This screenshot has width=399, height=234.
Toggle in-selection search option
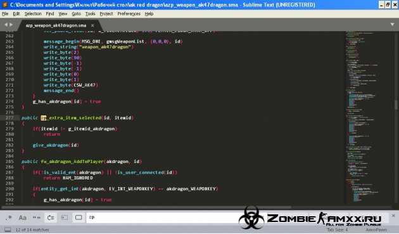65,218
